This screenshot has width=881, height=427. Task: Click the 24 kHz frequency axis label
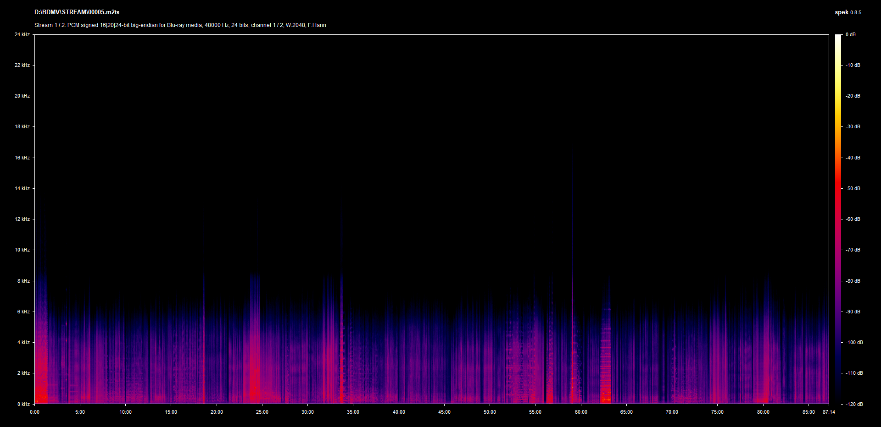[x=22, y=35]
